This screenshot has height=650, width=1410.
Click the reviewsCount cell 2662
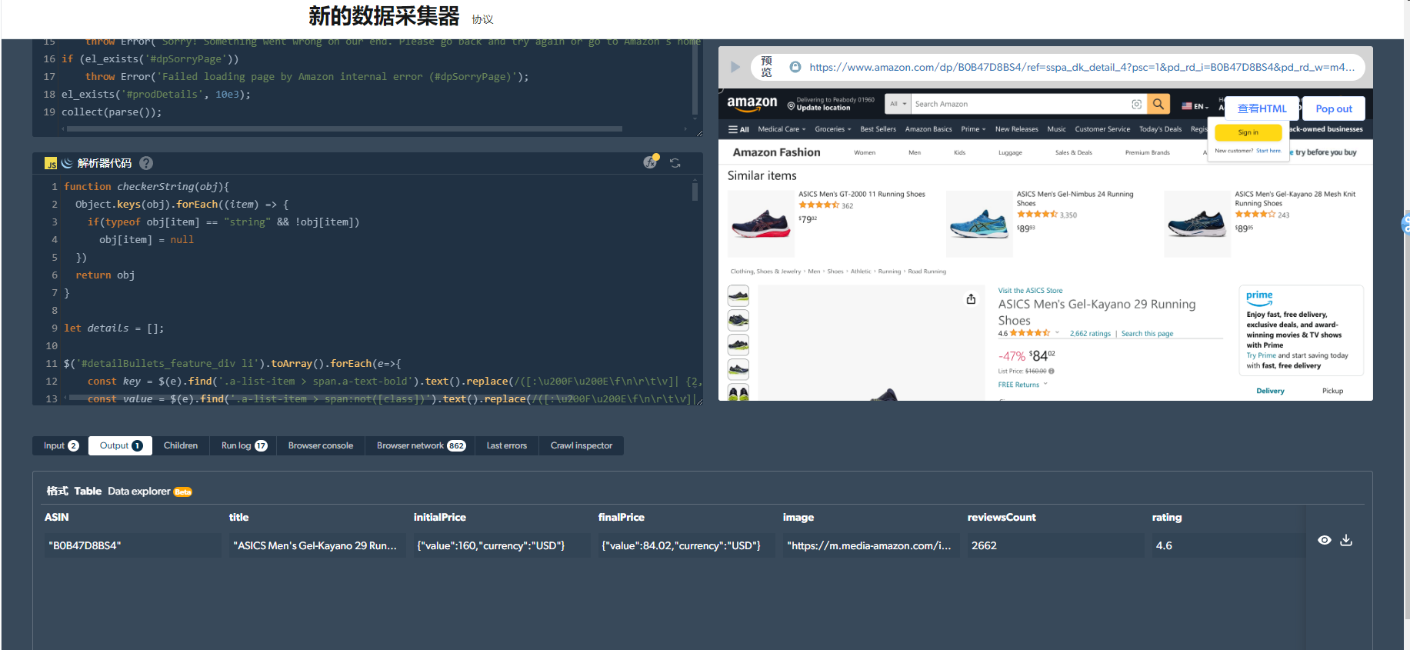coord(1055,545)
